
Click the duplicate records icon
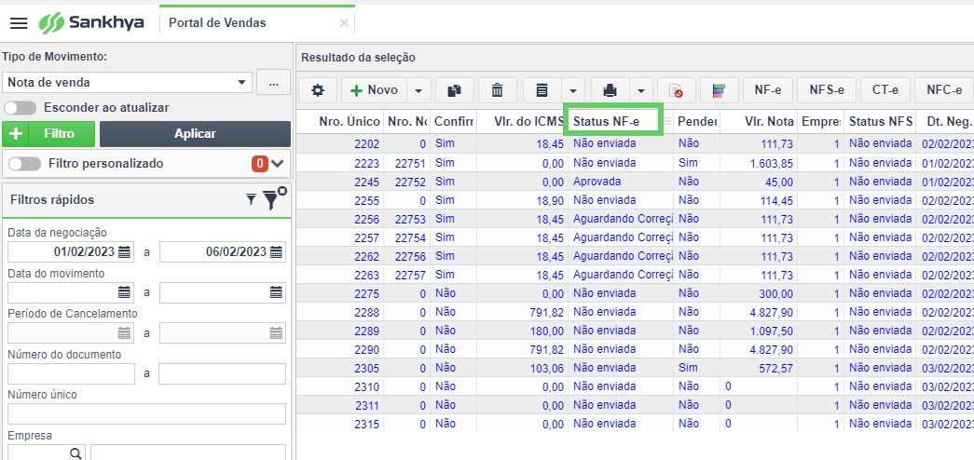pyautogui.click(x=455, y=90)
